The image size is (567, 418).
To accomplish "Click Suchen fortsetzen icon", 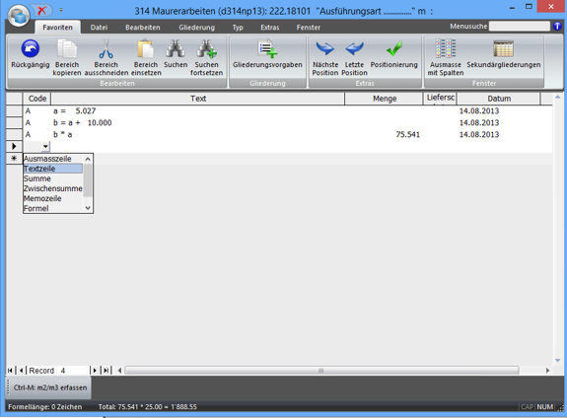I will pyautogui.click(x=206, y=49).
